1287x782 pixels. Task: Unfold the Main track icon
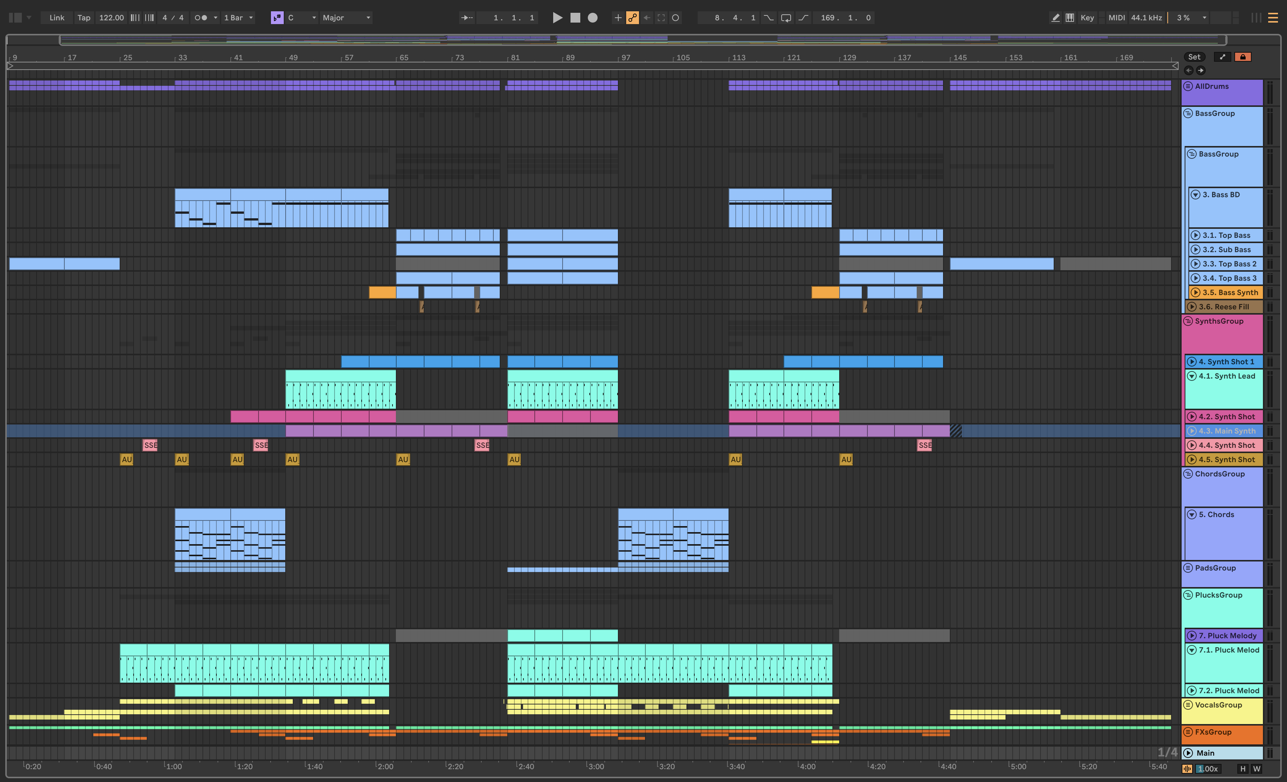pos(1188,753)
